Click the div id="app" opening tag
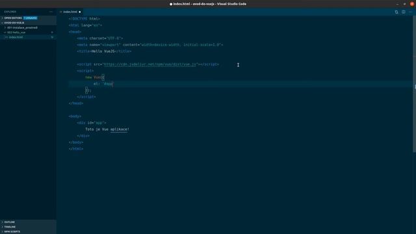Screen dimensions: 416x234 pyautogui.click(x=92, y=123)
